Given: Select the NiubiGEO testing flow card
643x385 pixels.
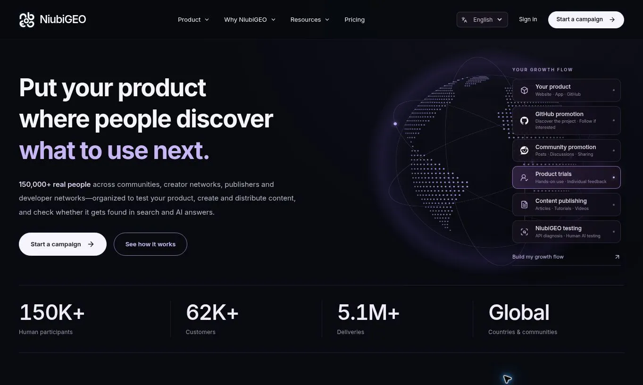Looking at the screenshot, I should click(x=566, y=232).
